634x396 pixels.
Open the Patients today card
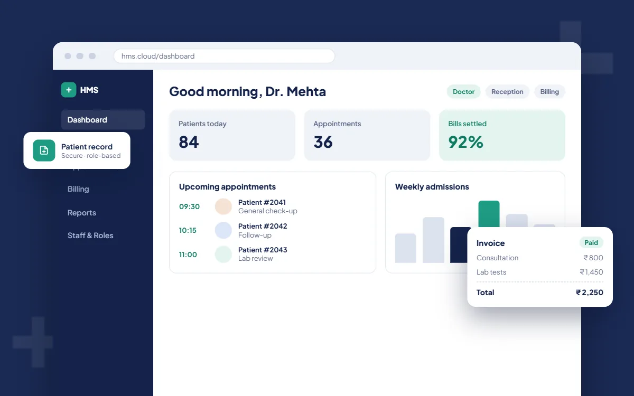[232, 135]
